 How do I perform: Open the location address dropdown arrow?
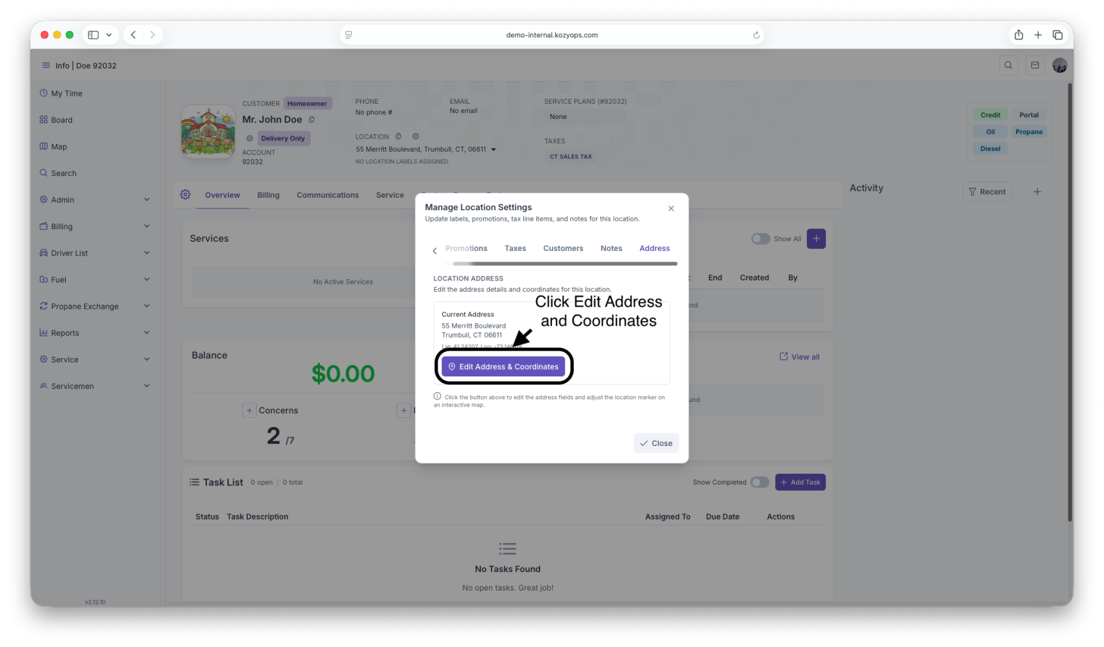pos(494,150)
